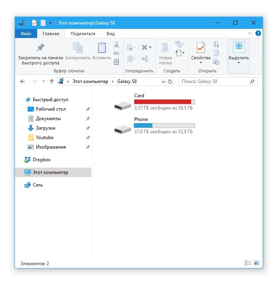Pin to Quick Access panel icon
The image size is (280, 283).
pos(41,48)
